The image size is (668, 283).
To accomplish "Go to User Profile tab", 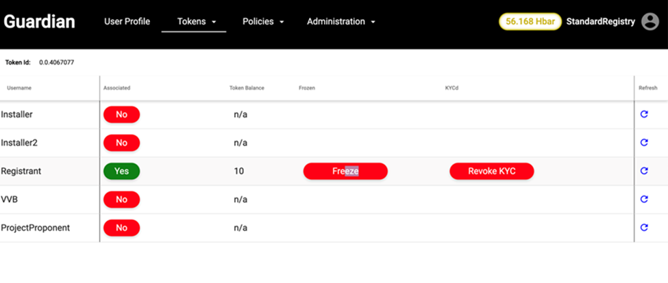I will coord(127,22).
